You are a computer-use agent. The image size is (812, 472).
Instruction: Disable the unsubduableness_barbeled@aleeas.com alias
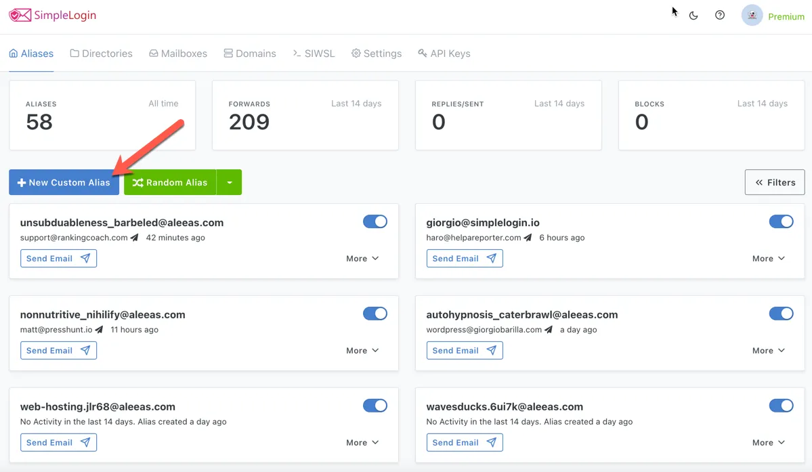click(x=375, y=221)
